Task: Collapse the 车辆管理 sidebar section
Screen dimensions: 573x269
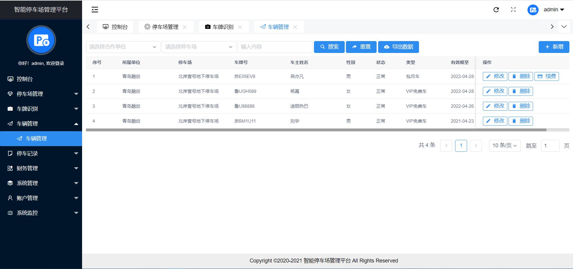Action: 76,123
